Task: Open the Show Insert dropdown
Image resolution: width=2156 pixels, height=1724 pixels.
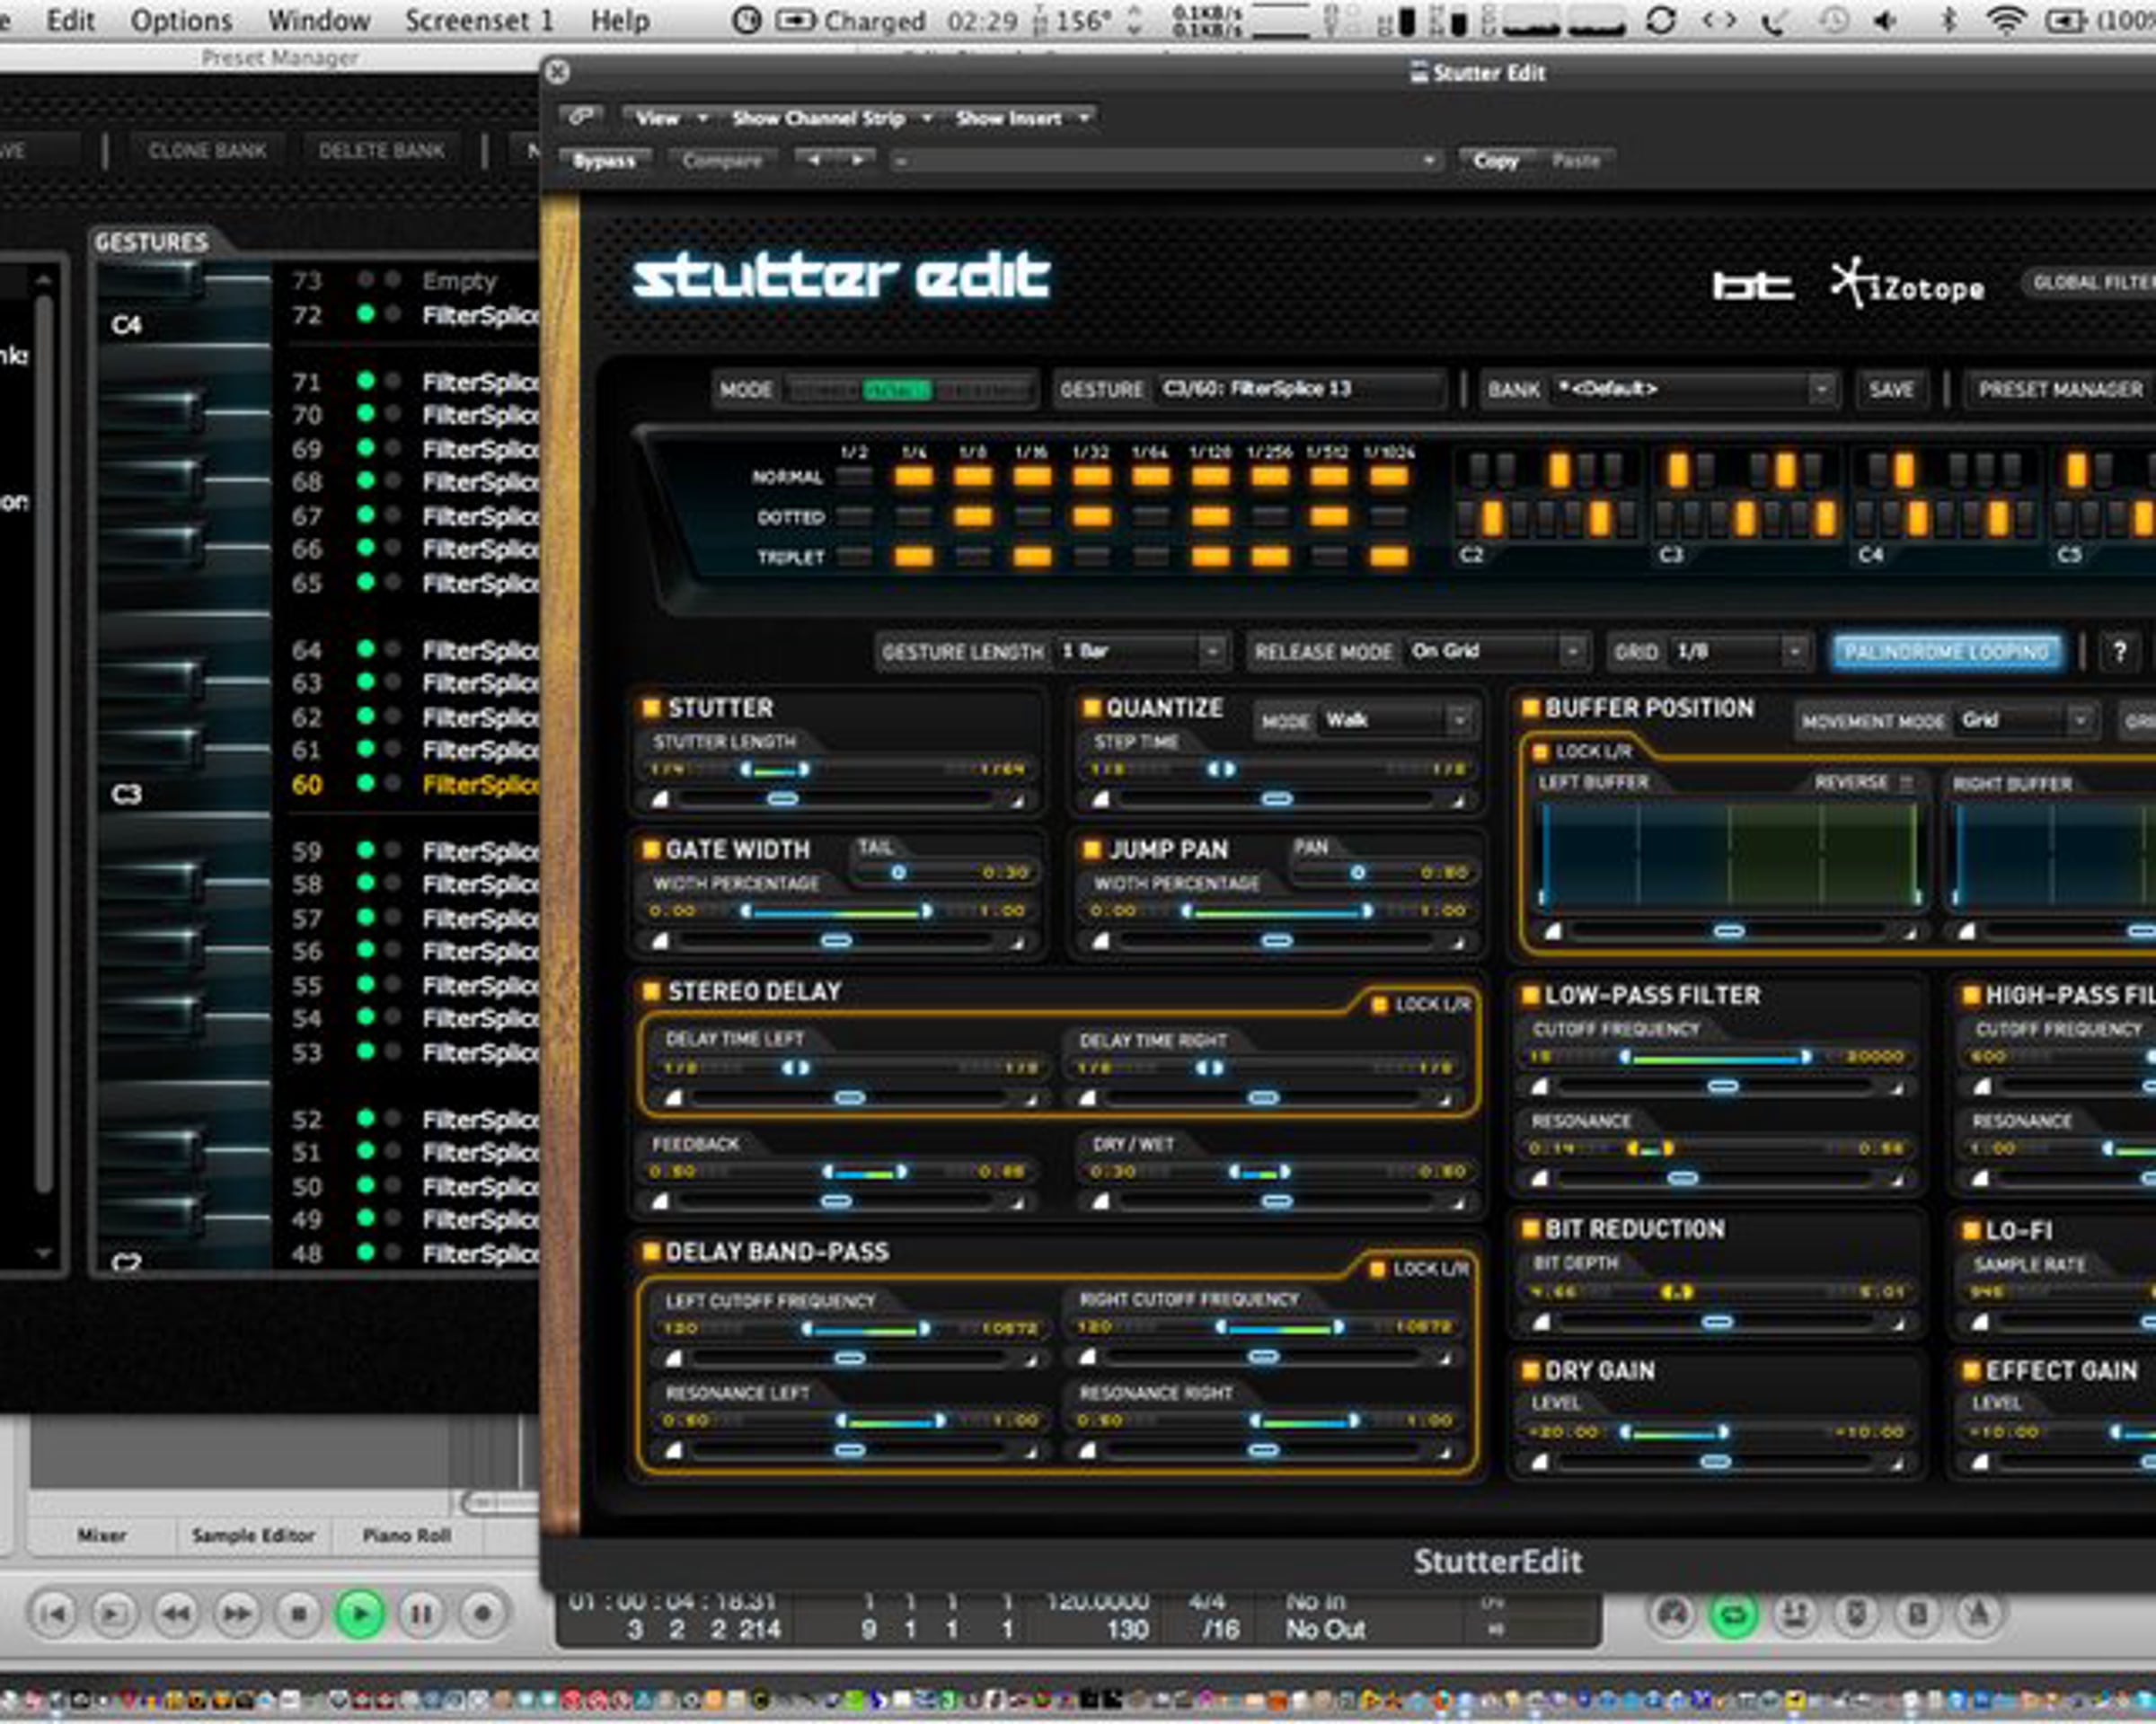Action: [x=1021, y=118]
